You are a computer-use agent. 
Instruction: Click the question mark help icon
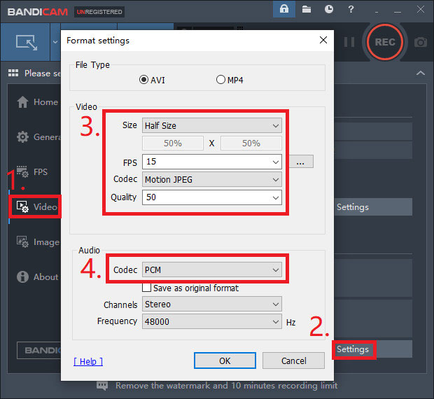tap(351, 10)
